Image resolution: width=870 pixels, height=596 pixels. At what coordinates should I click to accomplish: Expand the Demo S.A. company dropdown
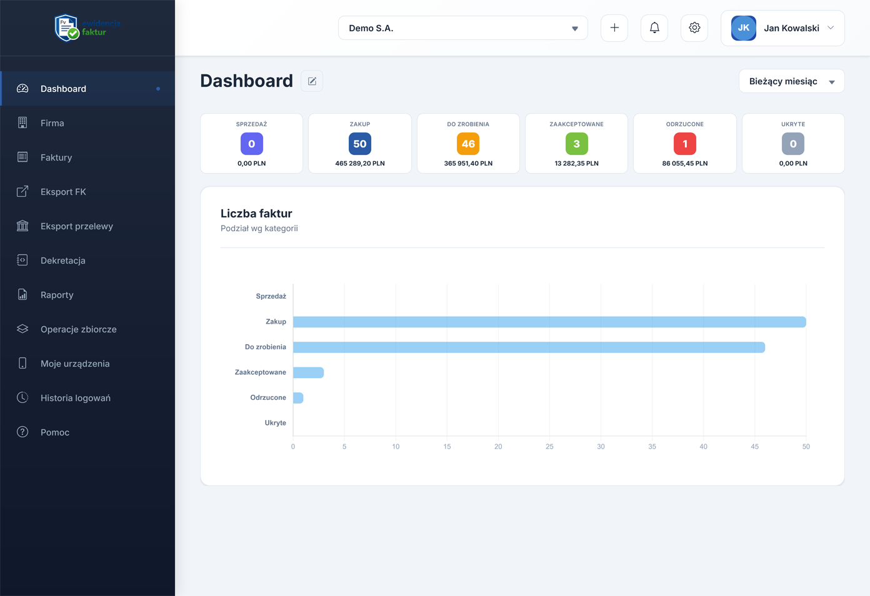pos(462,28)
